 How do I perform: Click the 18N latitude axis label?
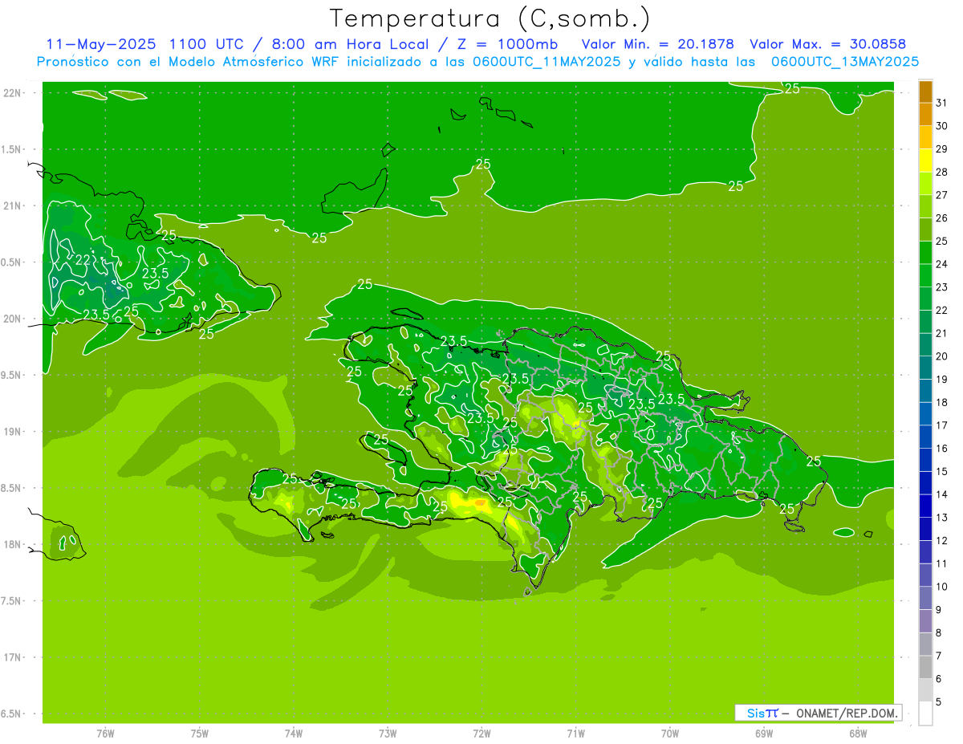(13, 545)
